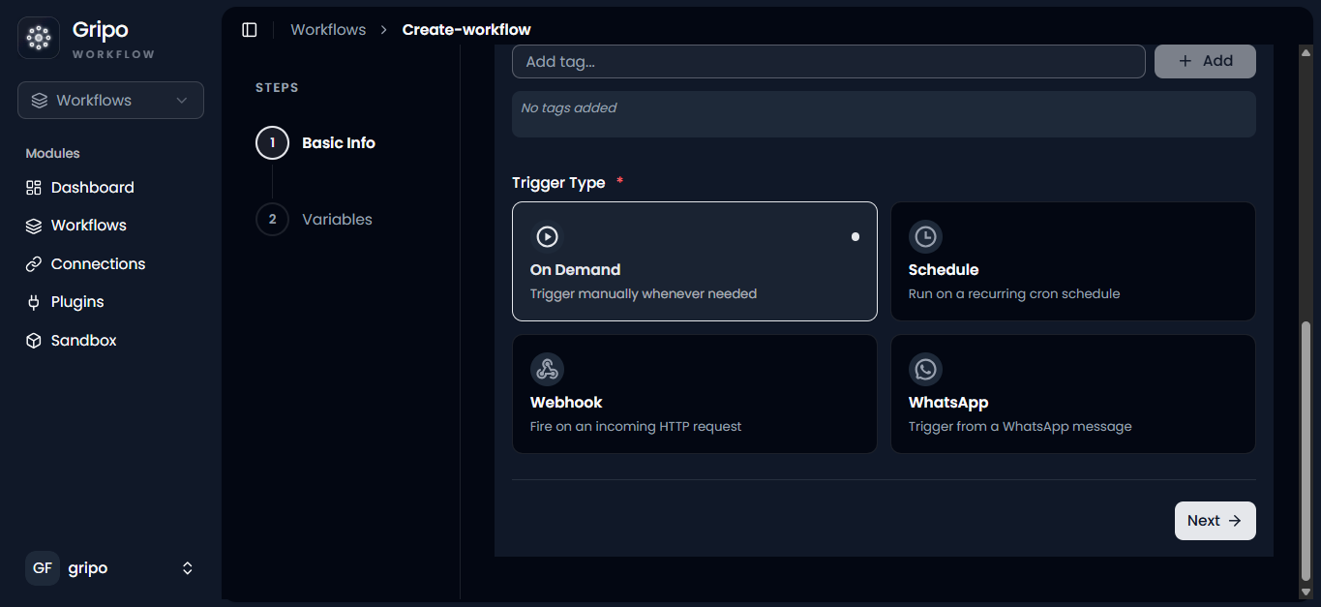Select the Schedule trigger type card
This screenshot has height=607, width=1321.
click(x=1073, y=261)
